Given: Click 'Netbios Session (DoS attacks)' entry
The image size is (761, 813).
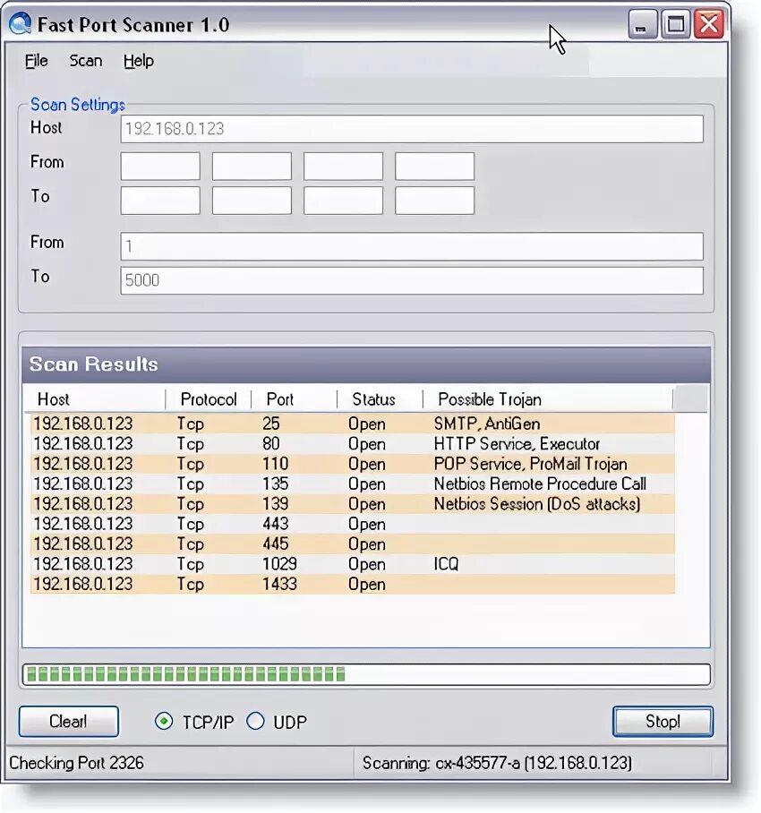Looking at the screenshot, I should pos(537,504).
